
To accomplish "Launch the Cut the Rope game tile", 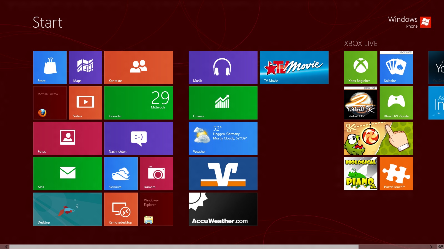I will click(379, 138).
